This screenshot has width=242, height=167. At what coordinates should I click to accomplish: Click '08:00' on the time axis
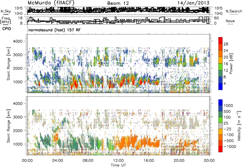(88, 161)
